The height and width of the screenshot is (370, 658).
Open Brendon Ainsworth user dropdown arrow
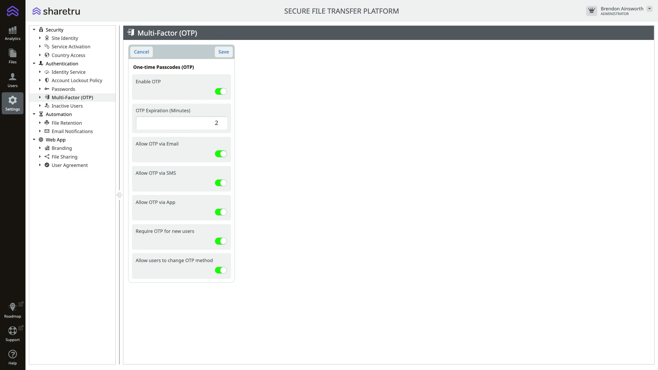(x=649, y=9)
